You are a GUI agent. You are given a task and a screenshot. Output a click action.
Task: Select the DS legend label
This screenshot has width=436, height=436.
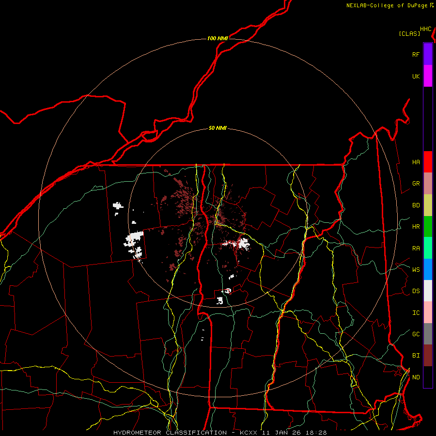[x=416, y=291]
